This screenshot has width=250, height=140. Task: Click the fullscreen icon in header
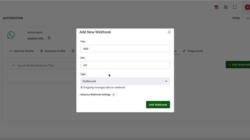(x=235, y=7)
